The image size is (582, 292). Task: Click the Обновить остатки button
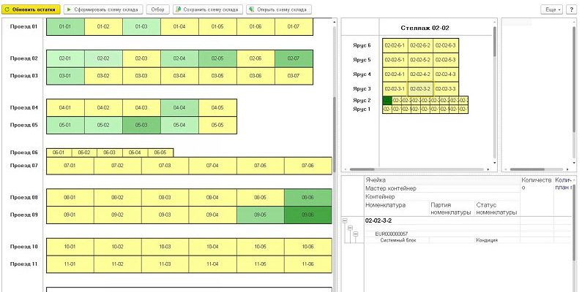[31, 9]
